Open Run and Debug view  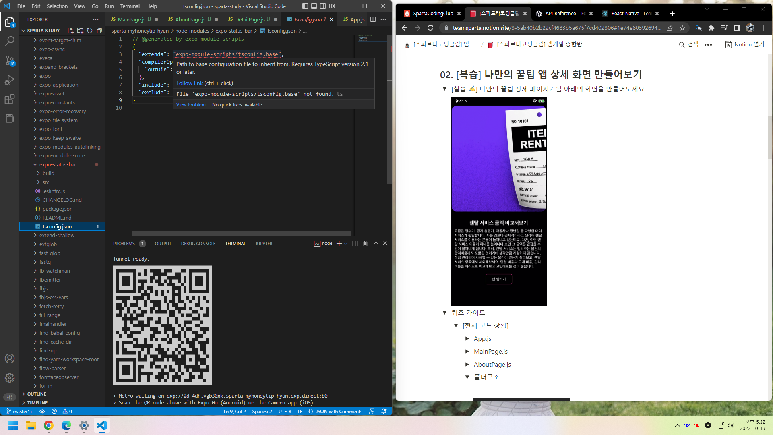[x=10, y=80]
